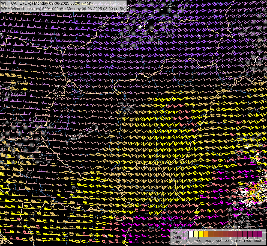Image resolution: width=267 pixels, height=246 pixels.
Task: Click the '1100' legend value
Action: tap(237, 241)
